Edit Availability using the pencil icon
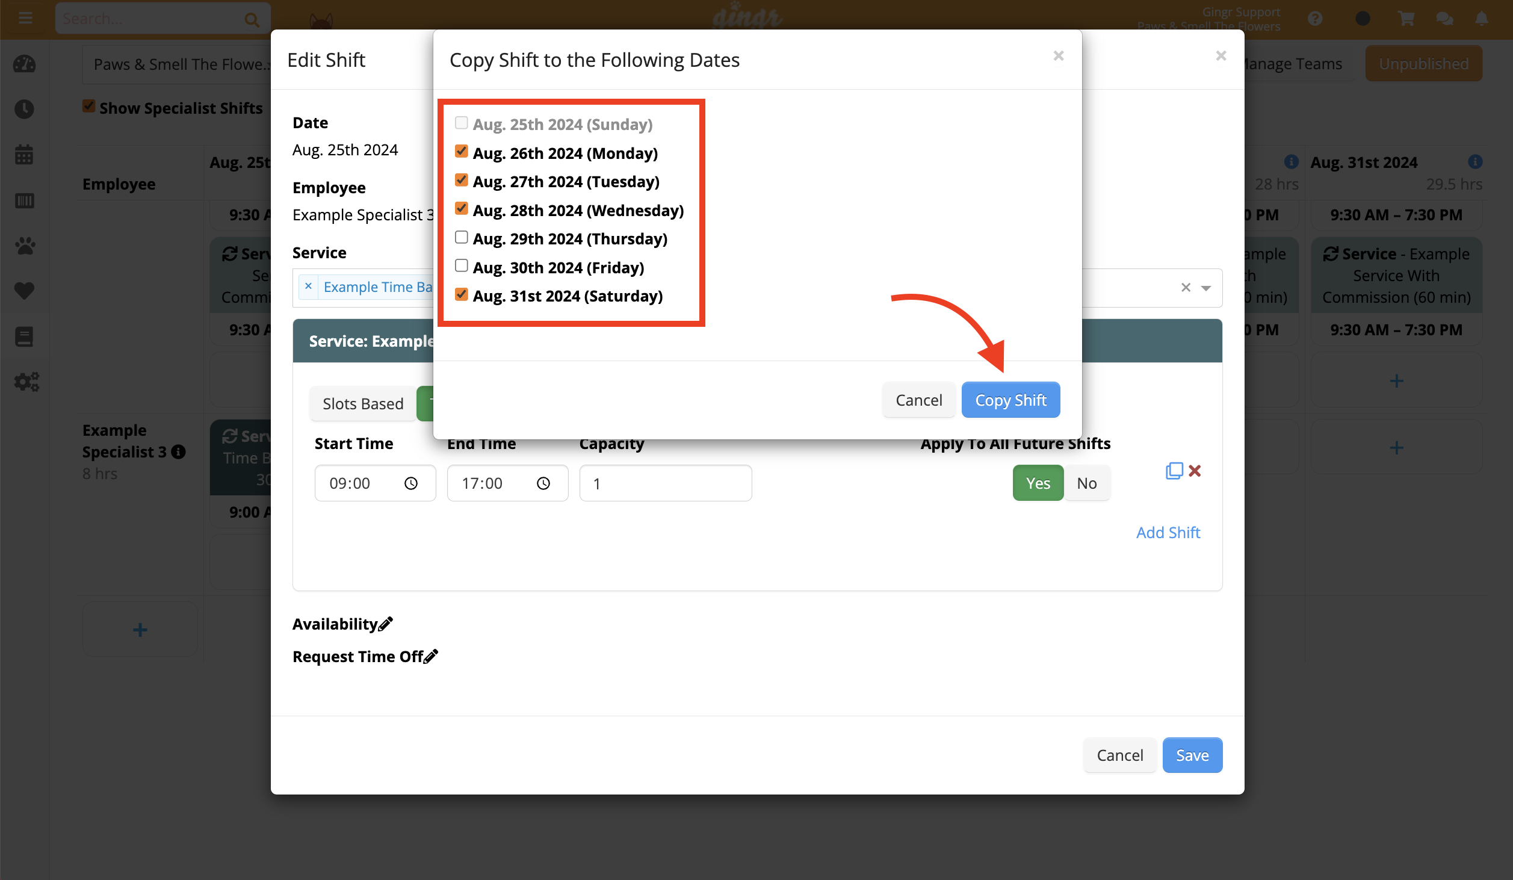 386,623
